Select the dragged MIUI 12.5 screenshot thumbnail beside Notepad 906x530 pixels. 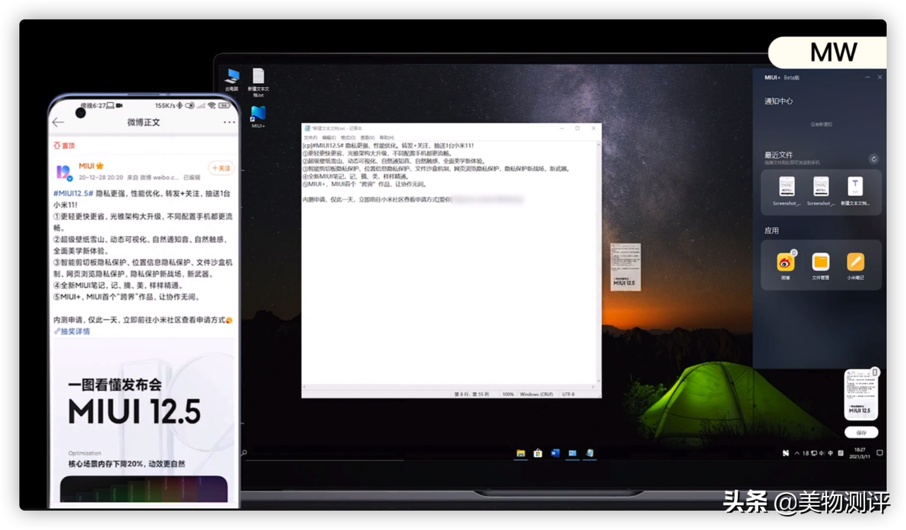pyautogui.click(x=625, y=267)
